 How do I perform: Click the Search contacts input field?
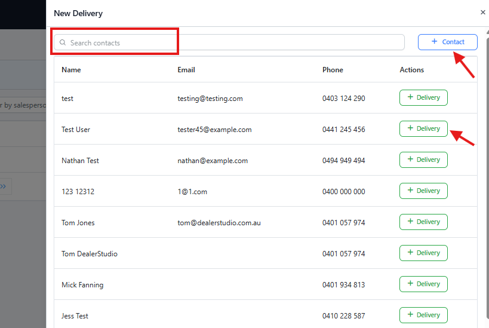[233, 42]
